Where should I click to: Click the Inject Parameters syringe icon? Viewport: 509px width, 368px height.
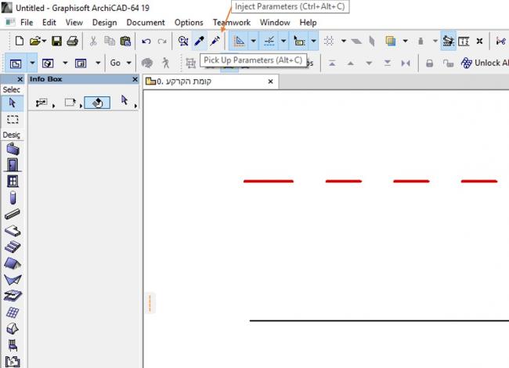[x=215, y=41]
